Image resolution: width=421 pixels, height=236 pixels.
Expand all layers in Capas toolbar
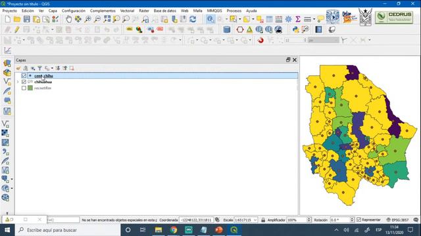(57, 68)
